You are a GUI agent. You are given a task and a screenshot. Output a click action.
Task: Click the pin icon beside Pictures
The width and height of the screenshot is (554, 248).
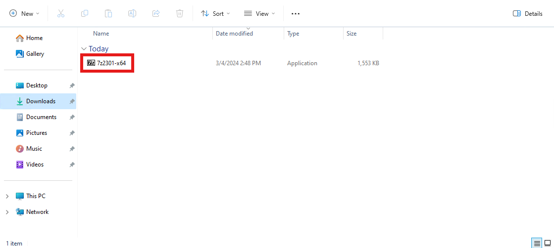[72, 133]
